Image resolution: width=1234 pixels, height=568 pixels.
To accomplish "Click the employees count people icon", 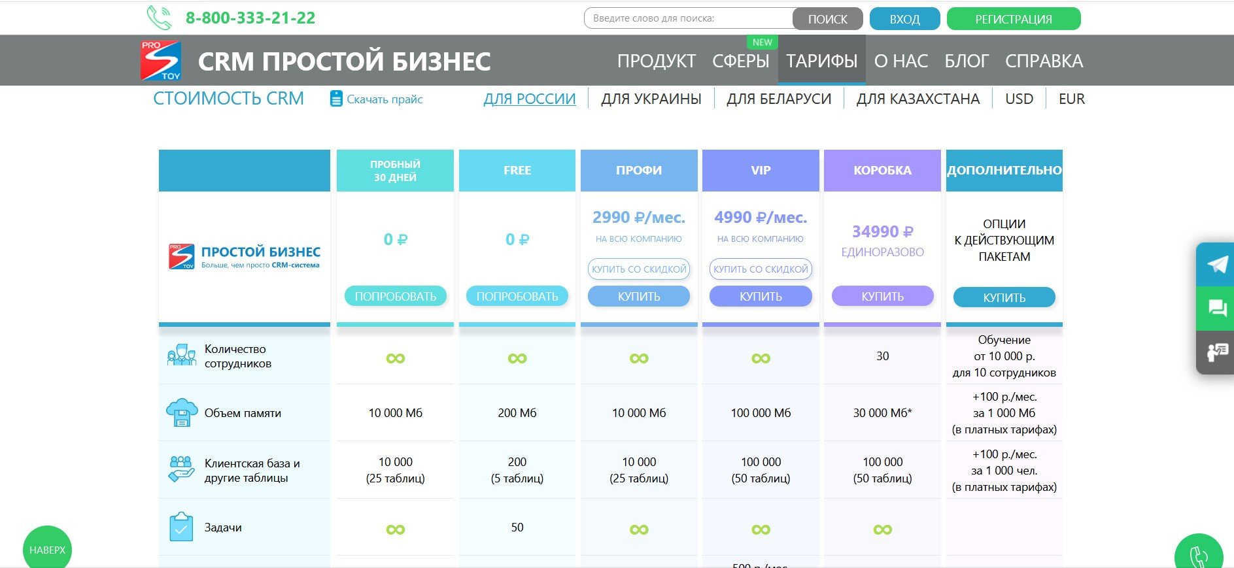I will point(181,356).
